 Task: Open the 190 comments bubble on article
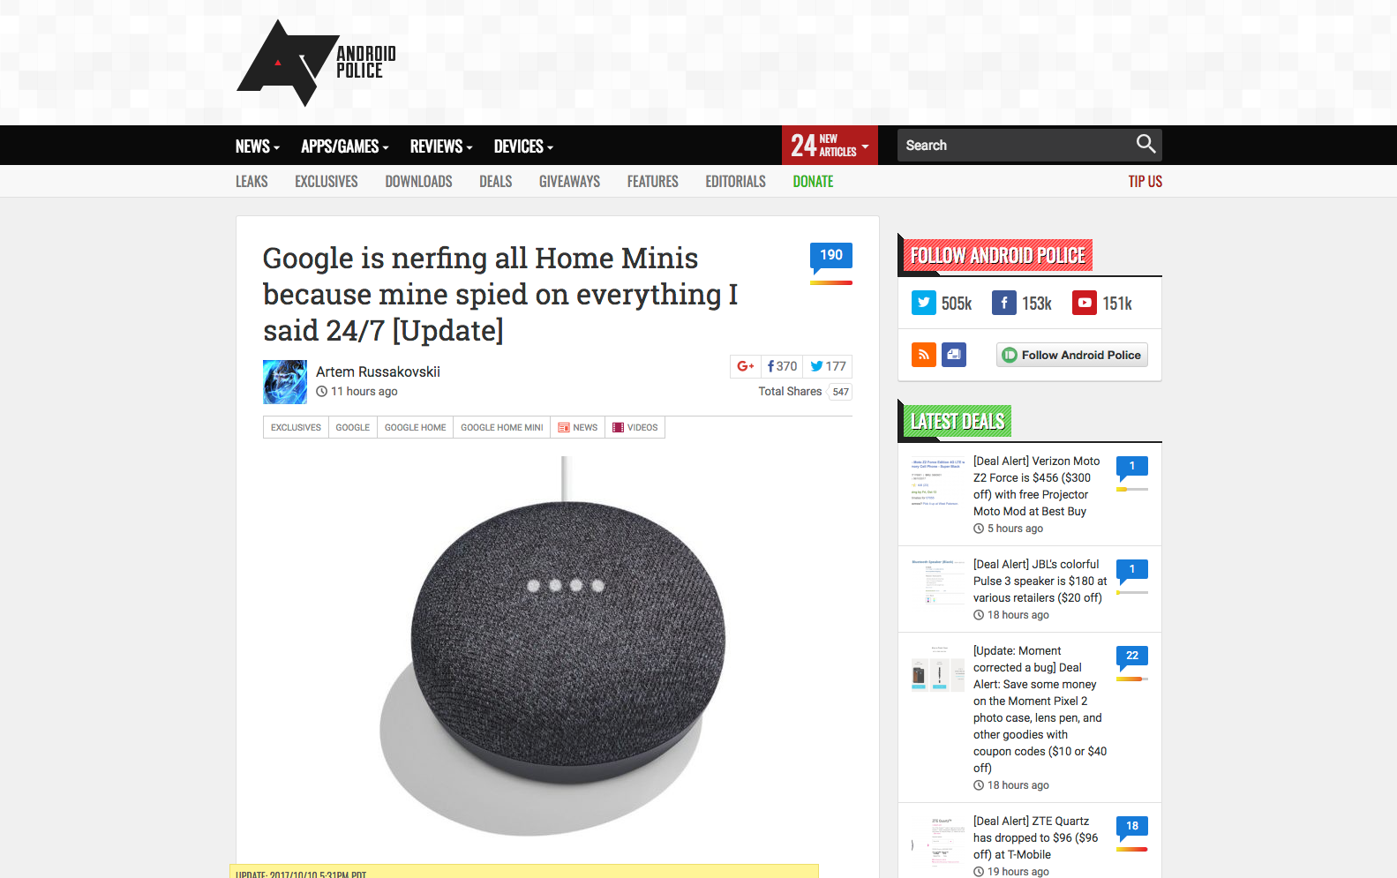tap(831, 256)
